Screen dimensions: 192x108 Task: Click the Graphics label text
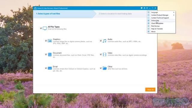pyautogui.click(x=57, y=39)
